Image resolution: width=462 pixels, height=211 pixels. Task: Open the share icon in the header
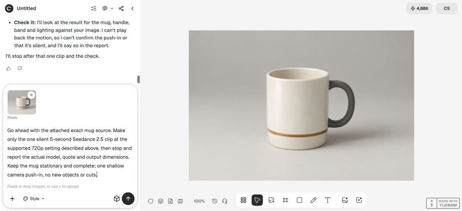[121, 8]
